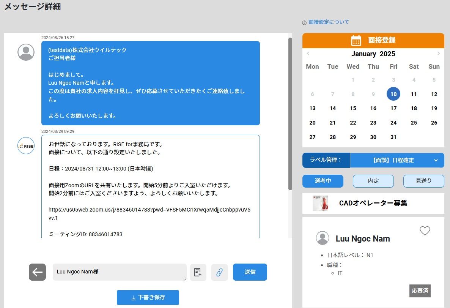Select January 30 on calendar
This screenshot has height=308, width=450.
(x=373, y=137)
